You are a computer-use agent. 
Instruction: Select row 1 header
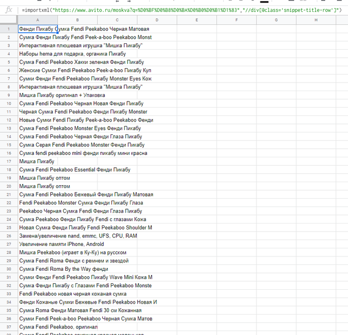coord(8,29)
